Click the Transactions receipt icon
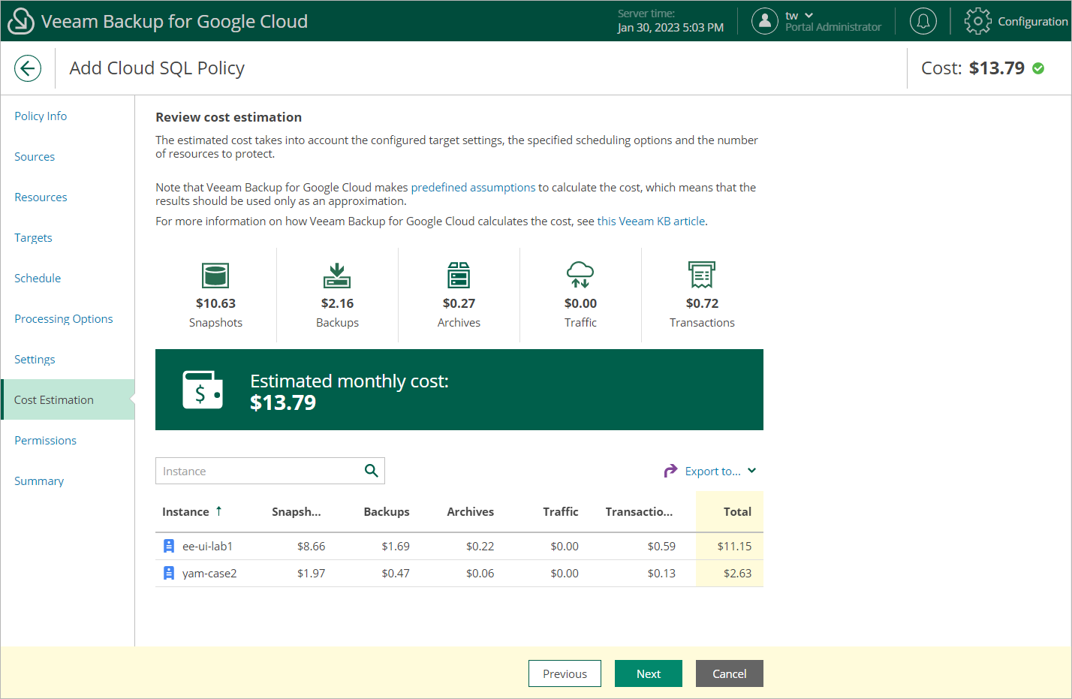The height and width of the screenshot is (699, 1072). coord(702,276)
